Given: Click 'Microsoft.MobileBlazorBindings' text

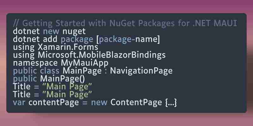Looking at the screenshot, I should pyautogui.click(x=102, y=55).
